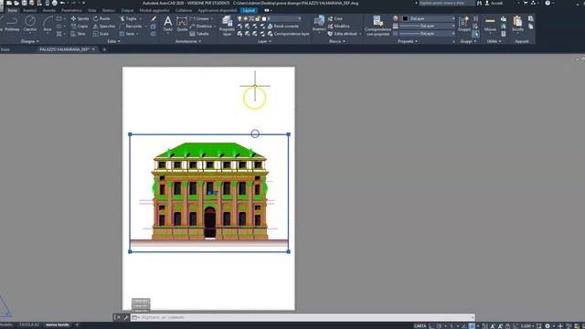This screenshot has height=329, width=585.
Task: Toggle CARTA paper space mode
Action: [x=420, y=325]
